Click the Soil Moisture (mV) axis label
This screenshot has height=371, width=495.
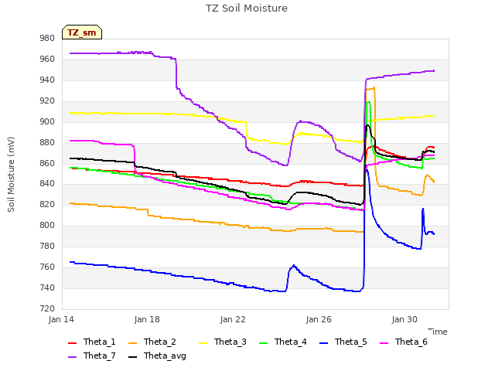[11, 175]
